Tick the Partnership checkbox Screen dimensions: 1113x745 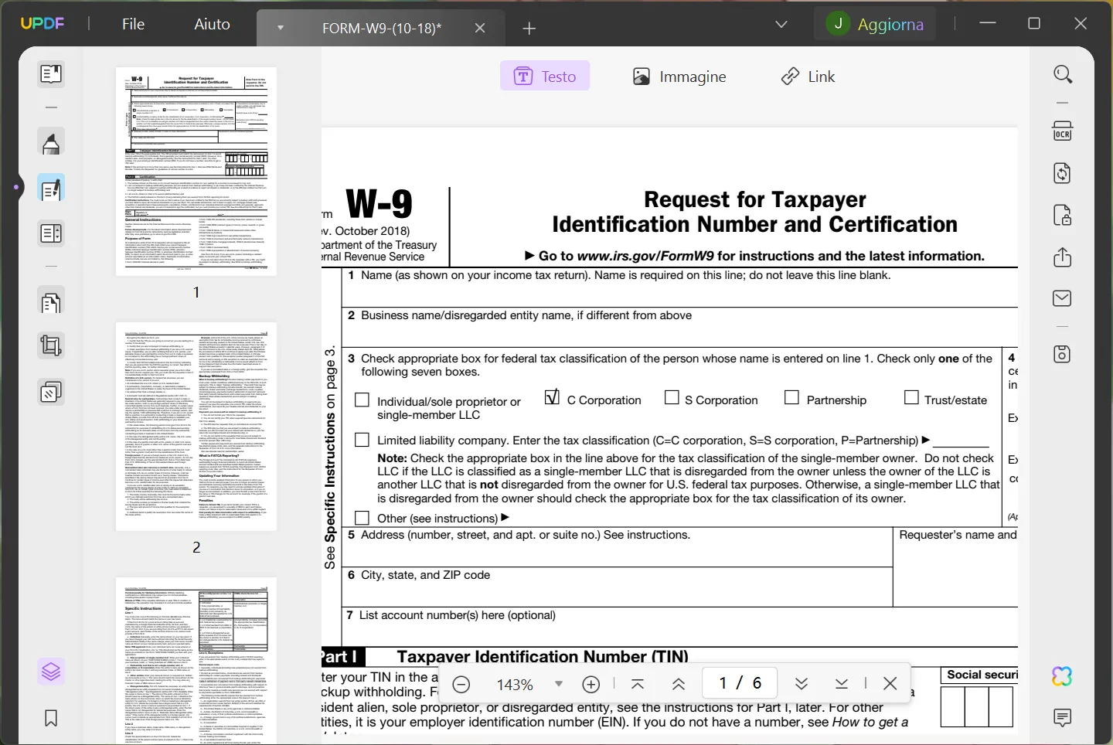point(791,398)
